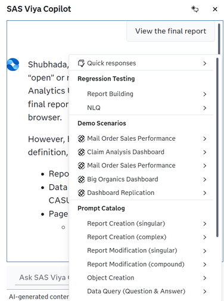This screenshot has width=224, height=301.
Task: Click the prompt menu's vertical scrollbar
Action: [217, 147]
